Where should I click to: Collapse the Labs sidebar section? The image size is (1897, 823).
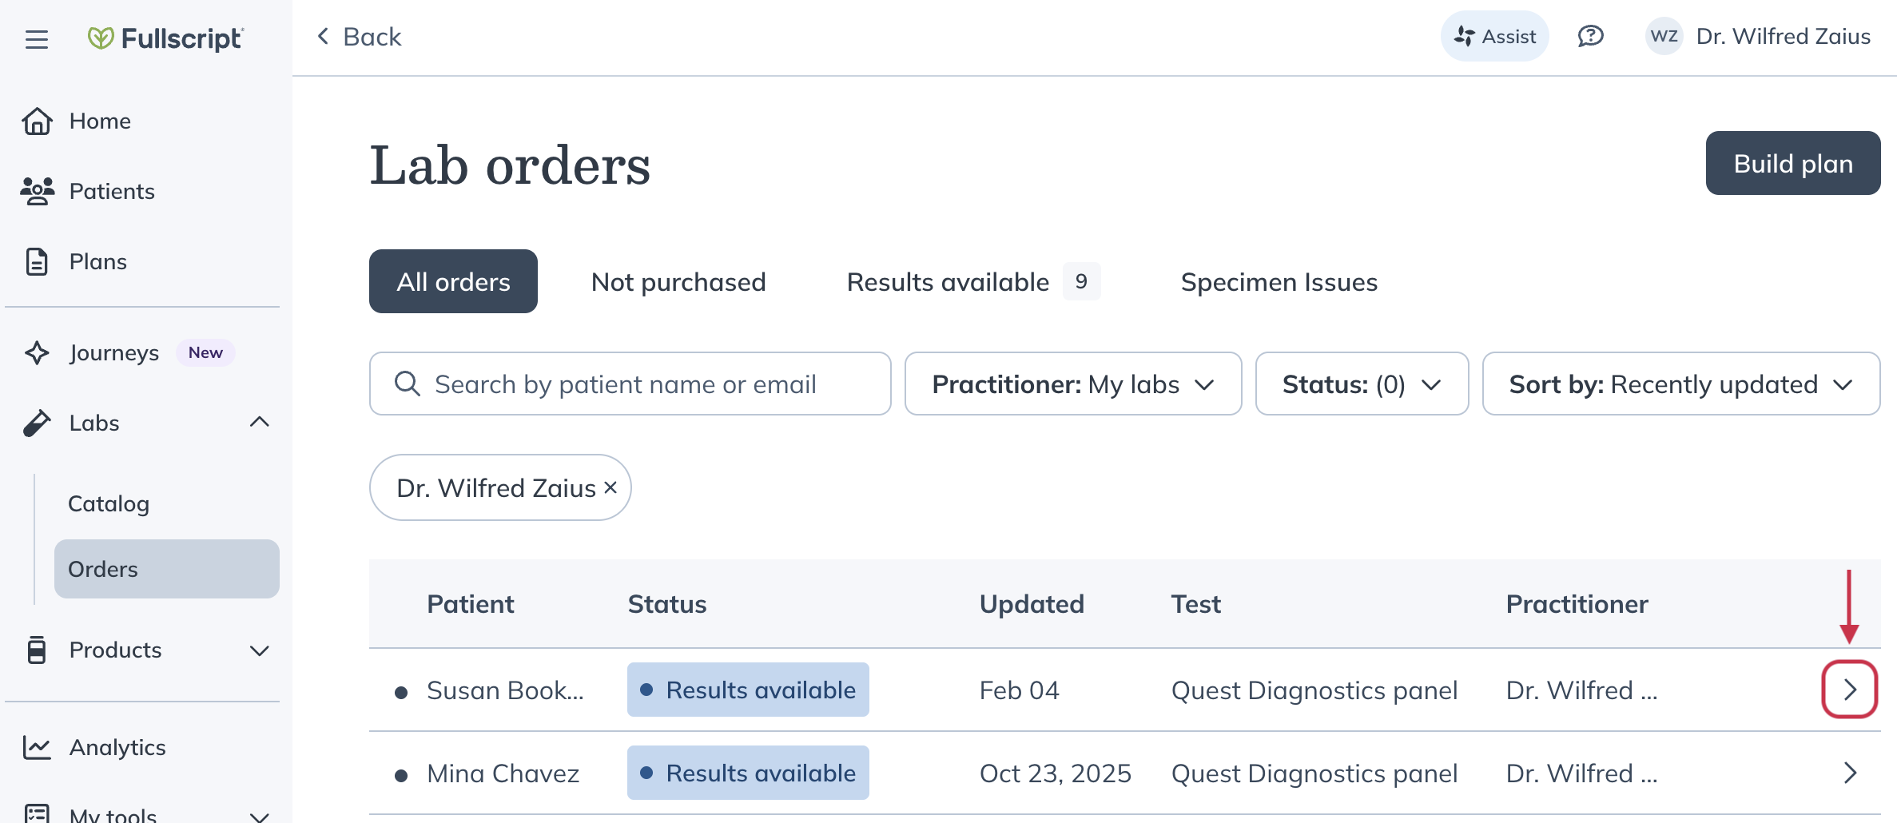(257, 423)
